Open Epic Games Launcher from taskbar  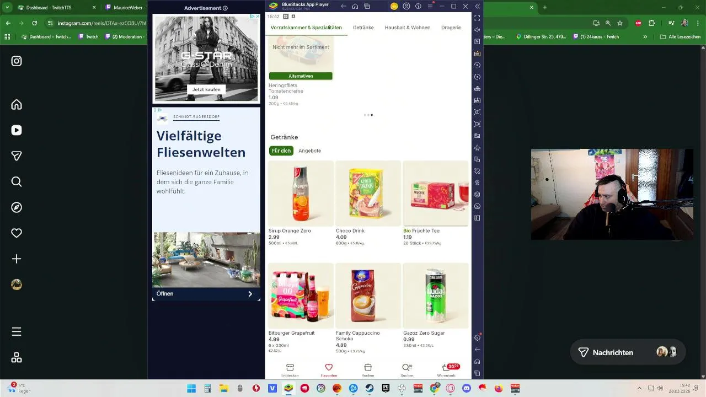pos(386,388)
